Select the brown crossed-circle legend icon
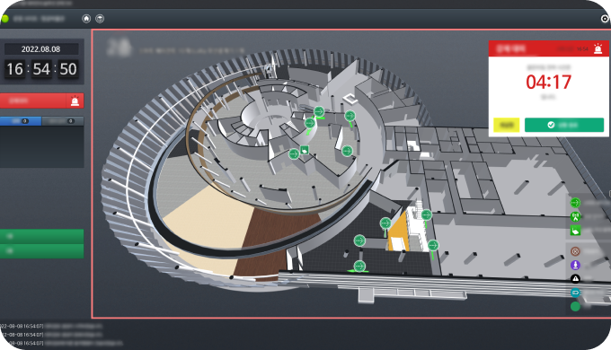 pyautogui.click(x=575, y=251)
